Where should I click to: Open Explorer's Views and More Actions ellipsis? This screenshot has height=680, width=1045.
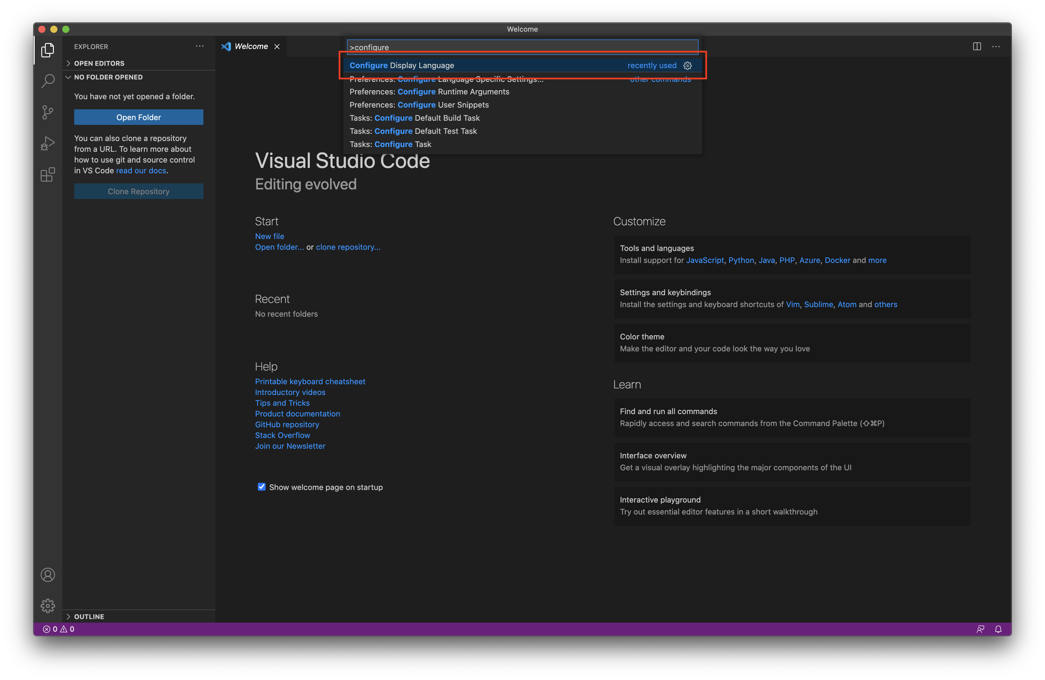(x=200, y=46)
